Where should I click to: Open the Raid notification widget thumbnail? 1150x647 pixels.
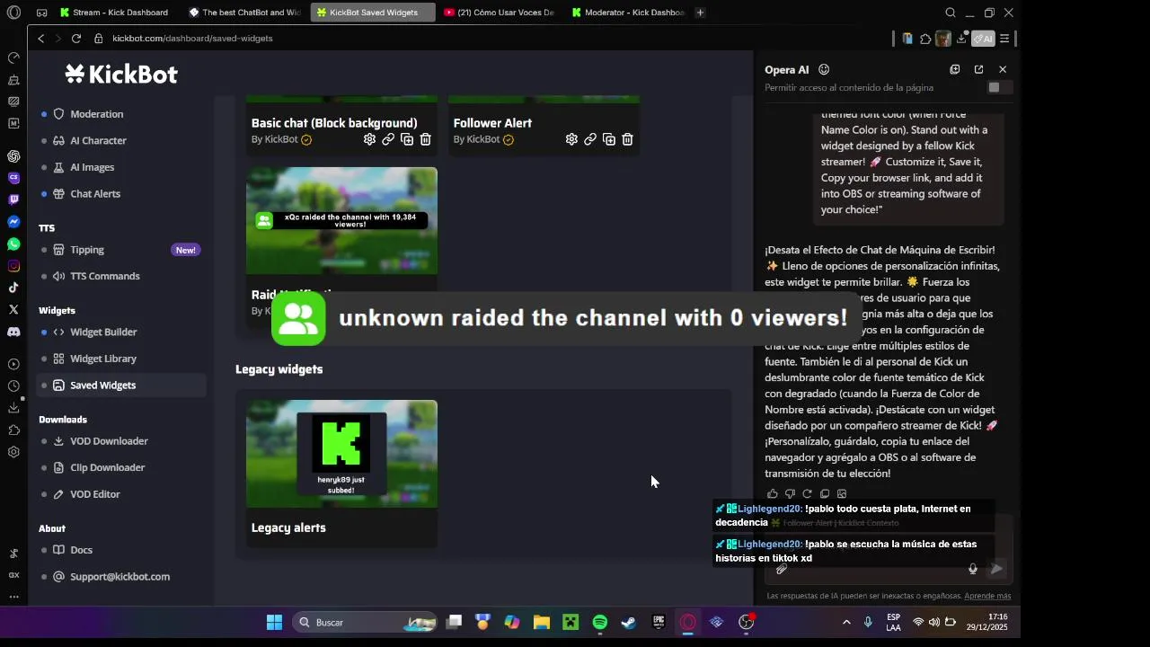coord(341,221)
